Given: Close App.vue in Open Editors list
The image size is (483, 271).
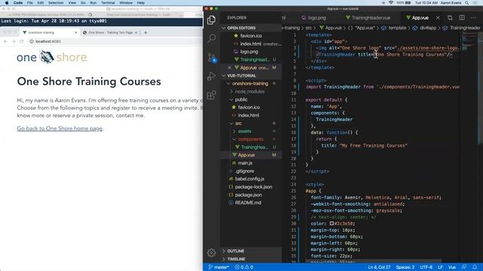Looking at the screenshot, I should point(229,68).
